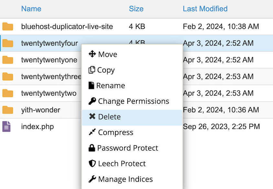Screen dimensions: 273x189
Task: Click the index.php purple file icon
Action: click(x=6, y=126)
